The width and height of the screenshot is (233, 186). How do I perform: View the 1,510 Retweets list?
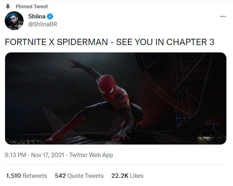[27, 176]
